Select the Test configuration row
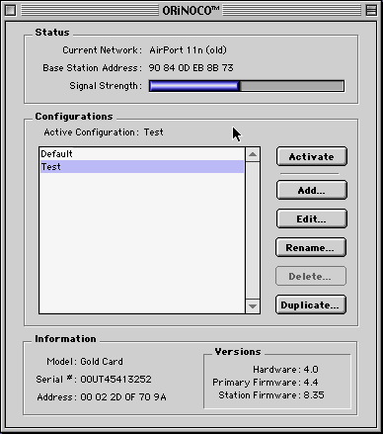This screenshot has width=383, height=434. pyautogui.click(x=142, y=167)
